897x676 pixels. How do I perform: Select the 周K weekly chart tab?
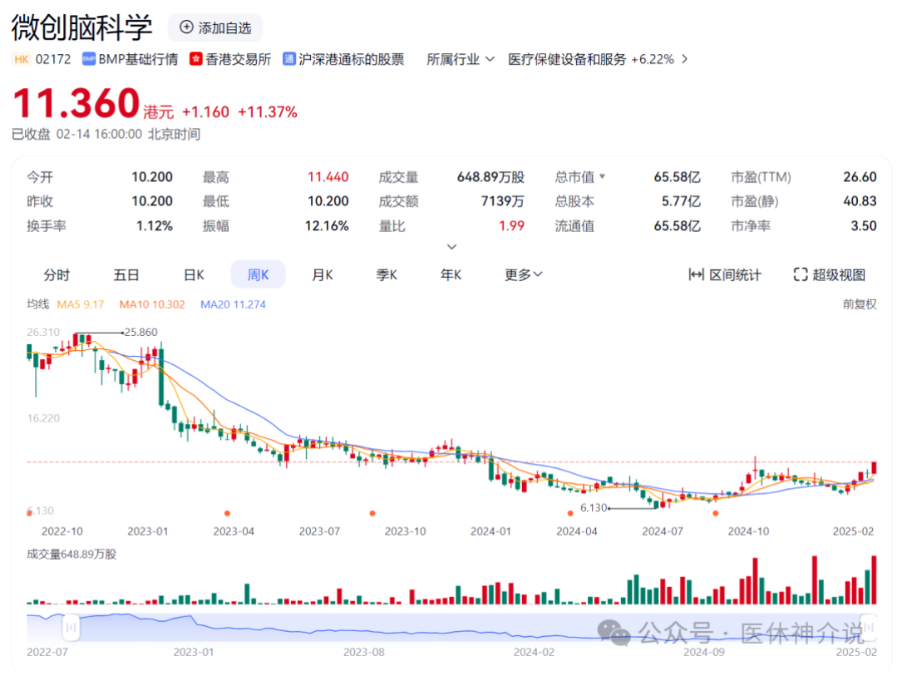pos(258,274)
